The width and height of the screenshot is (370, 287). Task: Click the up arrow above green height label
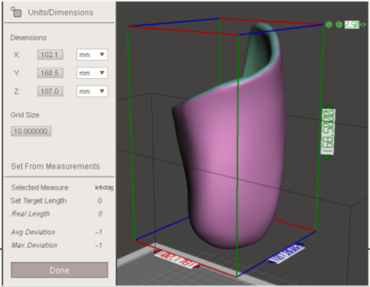click(x=329, y=107)
